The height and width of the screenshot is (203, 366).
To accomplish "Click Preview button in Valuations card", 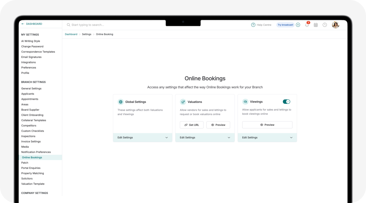I will (x=218, y=125).
